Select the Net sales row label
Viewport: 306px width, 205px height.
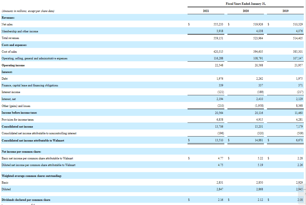pos(7,24)
